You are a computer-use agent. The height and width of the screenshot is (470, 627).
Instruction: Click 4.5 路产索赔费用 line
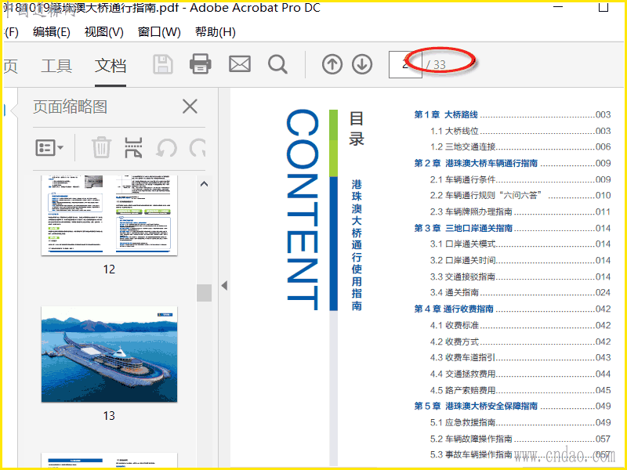point(520,390)
